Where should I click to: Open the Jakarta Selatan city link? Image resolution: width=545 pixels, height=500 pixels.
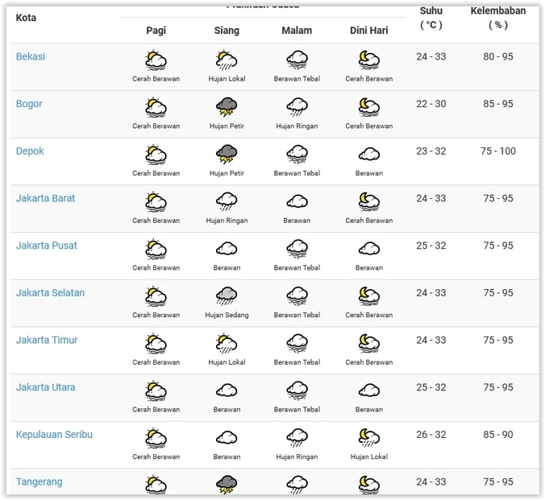[50, 293]
